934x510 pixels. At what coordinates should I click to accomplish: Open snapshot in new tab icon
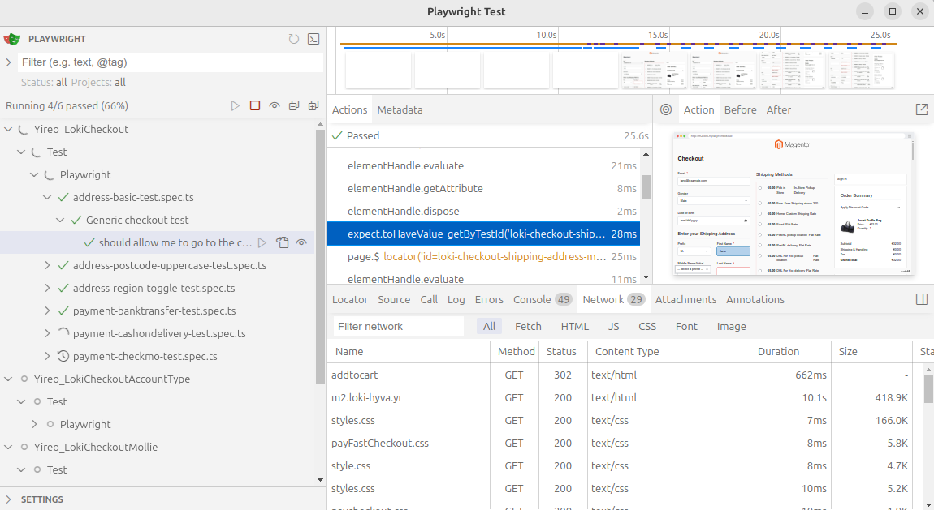[x=922, y=109]
